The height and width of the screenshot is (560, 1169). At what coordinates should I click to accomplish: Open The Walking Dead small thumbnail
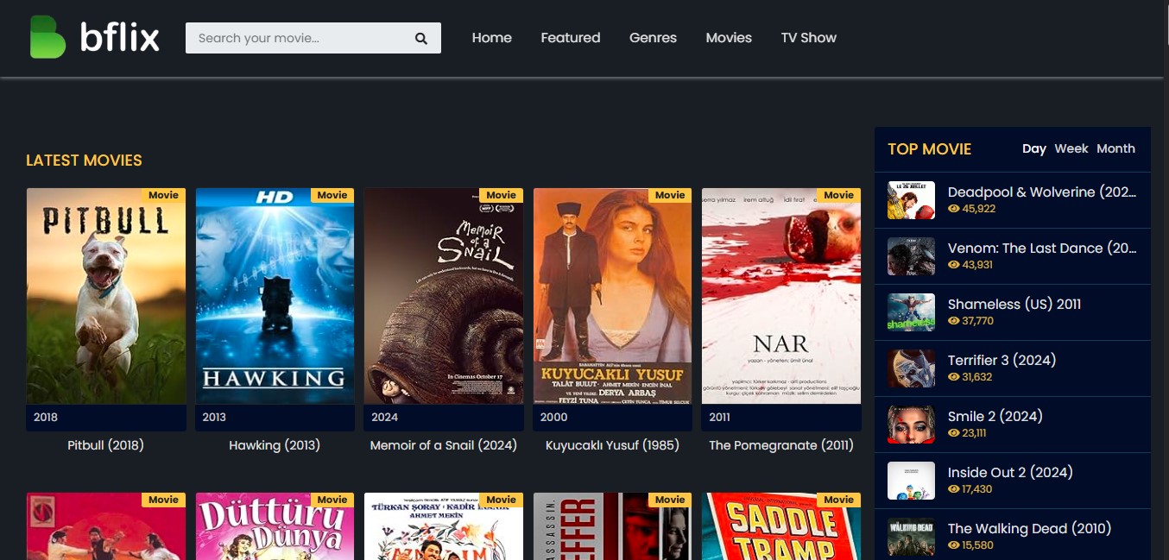pyautogui.click(x=911, y=536)
